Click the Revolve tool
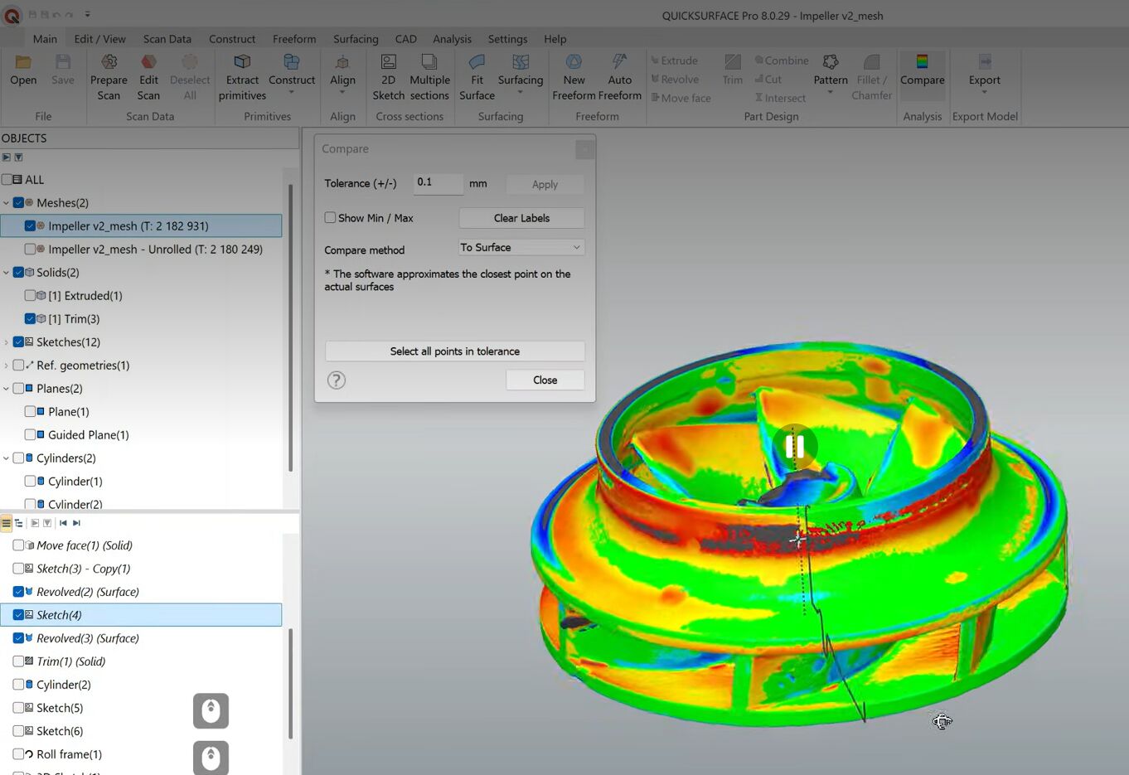This screenshot has width=1129, height=775. pyautogui.click(x=675, y=80)
